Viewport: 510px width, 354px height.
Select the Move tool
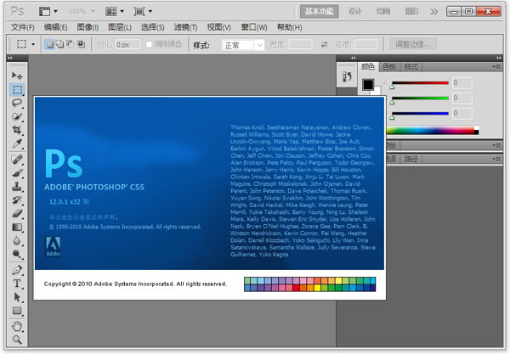17,76
